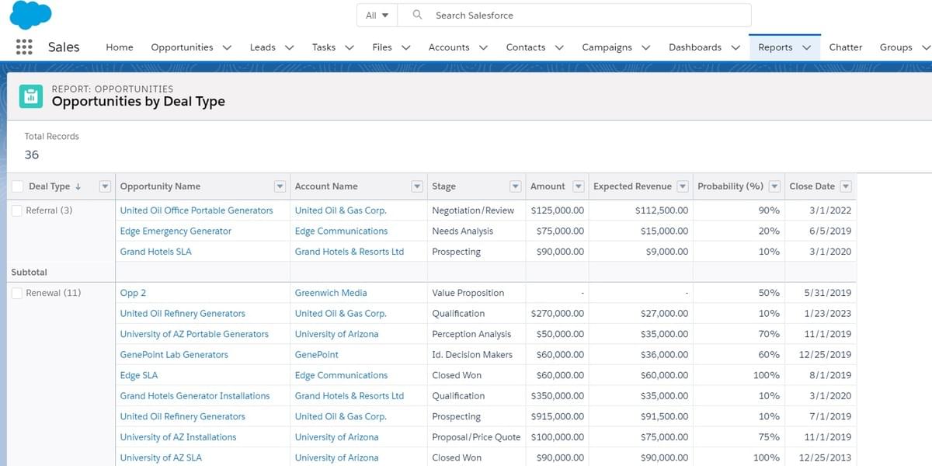Screen dimensions: 932x466
Task: Open Edge Emergency Generator opportunity
Action: [x=176, y=231]
